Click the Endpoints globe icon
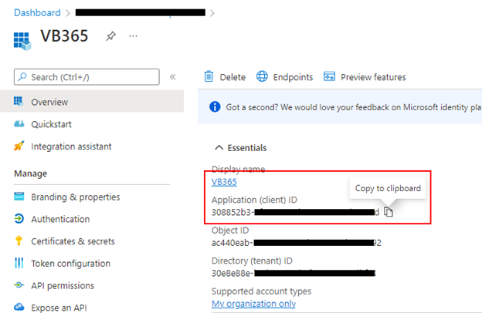This screenshot has height=313, width=482. [x=262, y=76]
